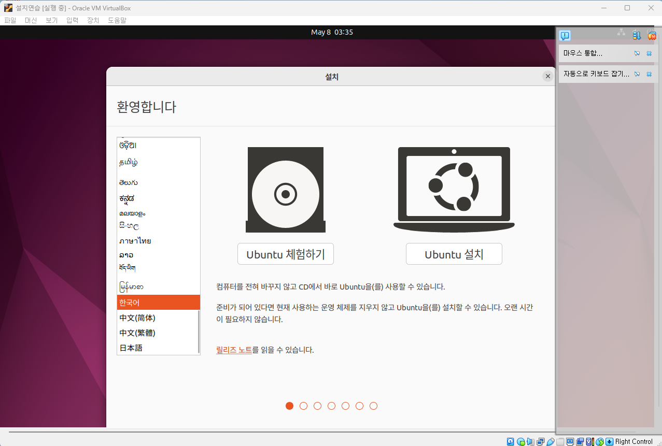Click the optical drive status icon
Image resolution: width=662 pixels, height=446 pixels.
pyautogui.click(x=521, y=441)
